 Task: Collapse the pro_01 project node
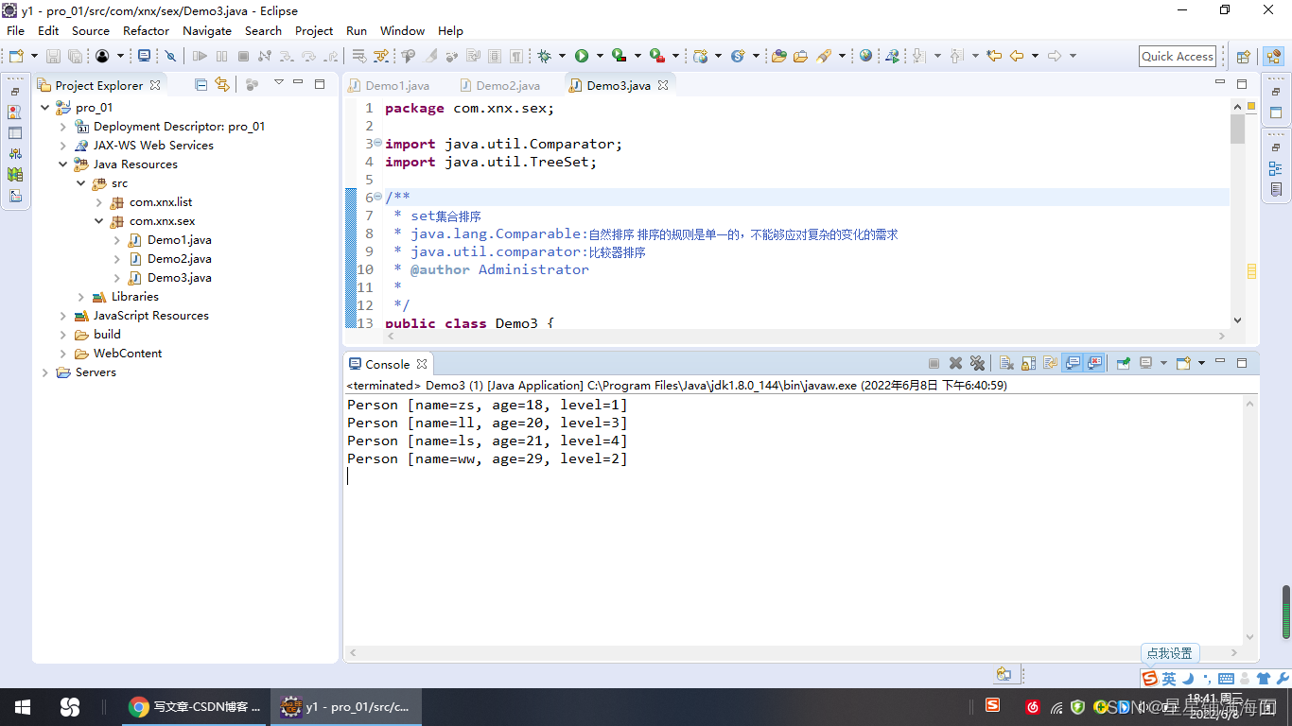click(x=45, y=108)
